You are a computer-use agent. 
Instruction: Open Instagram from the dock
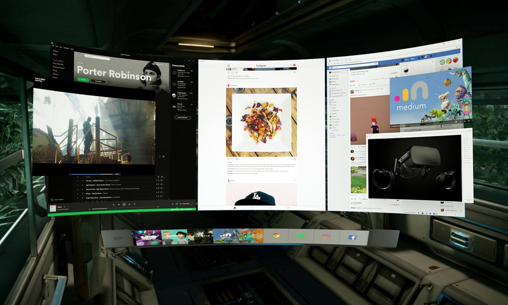tap(326, 236)
